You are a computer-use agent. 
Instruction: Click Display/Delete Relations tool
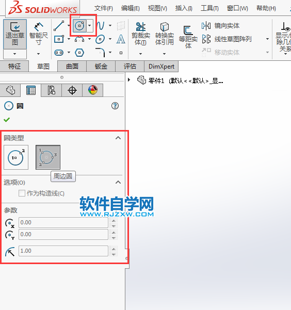pyautogui.click(x=284, y=37)
